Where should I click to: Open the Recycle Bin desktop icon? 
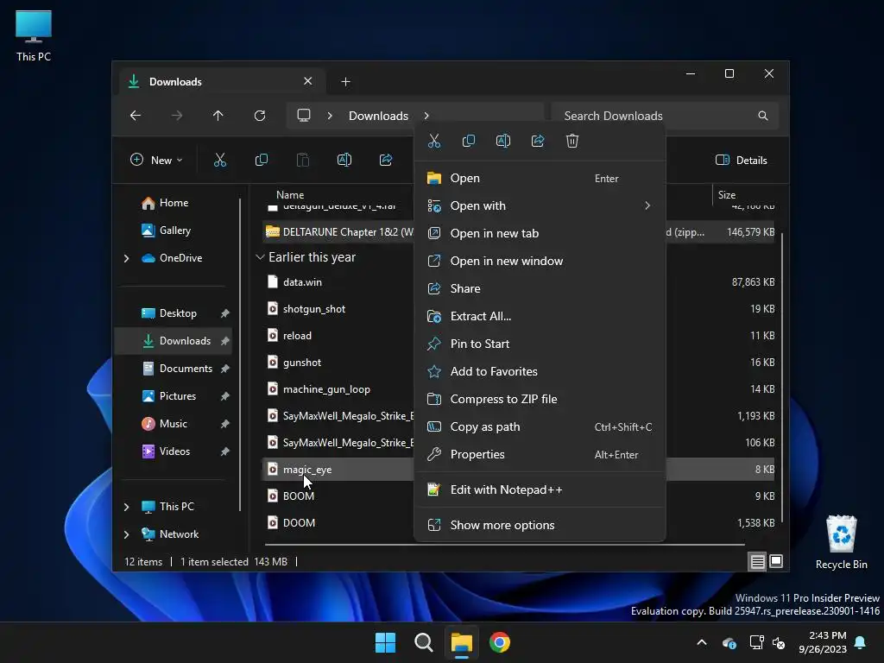(841, 542)
